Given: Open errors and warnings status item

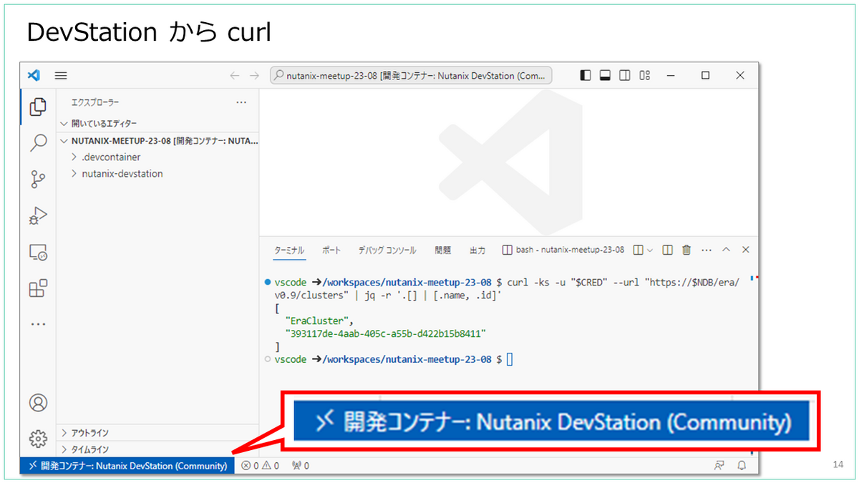Looking at the screenshot, I should click(x=260, y=466).
